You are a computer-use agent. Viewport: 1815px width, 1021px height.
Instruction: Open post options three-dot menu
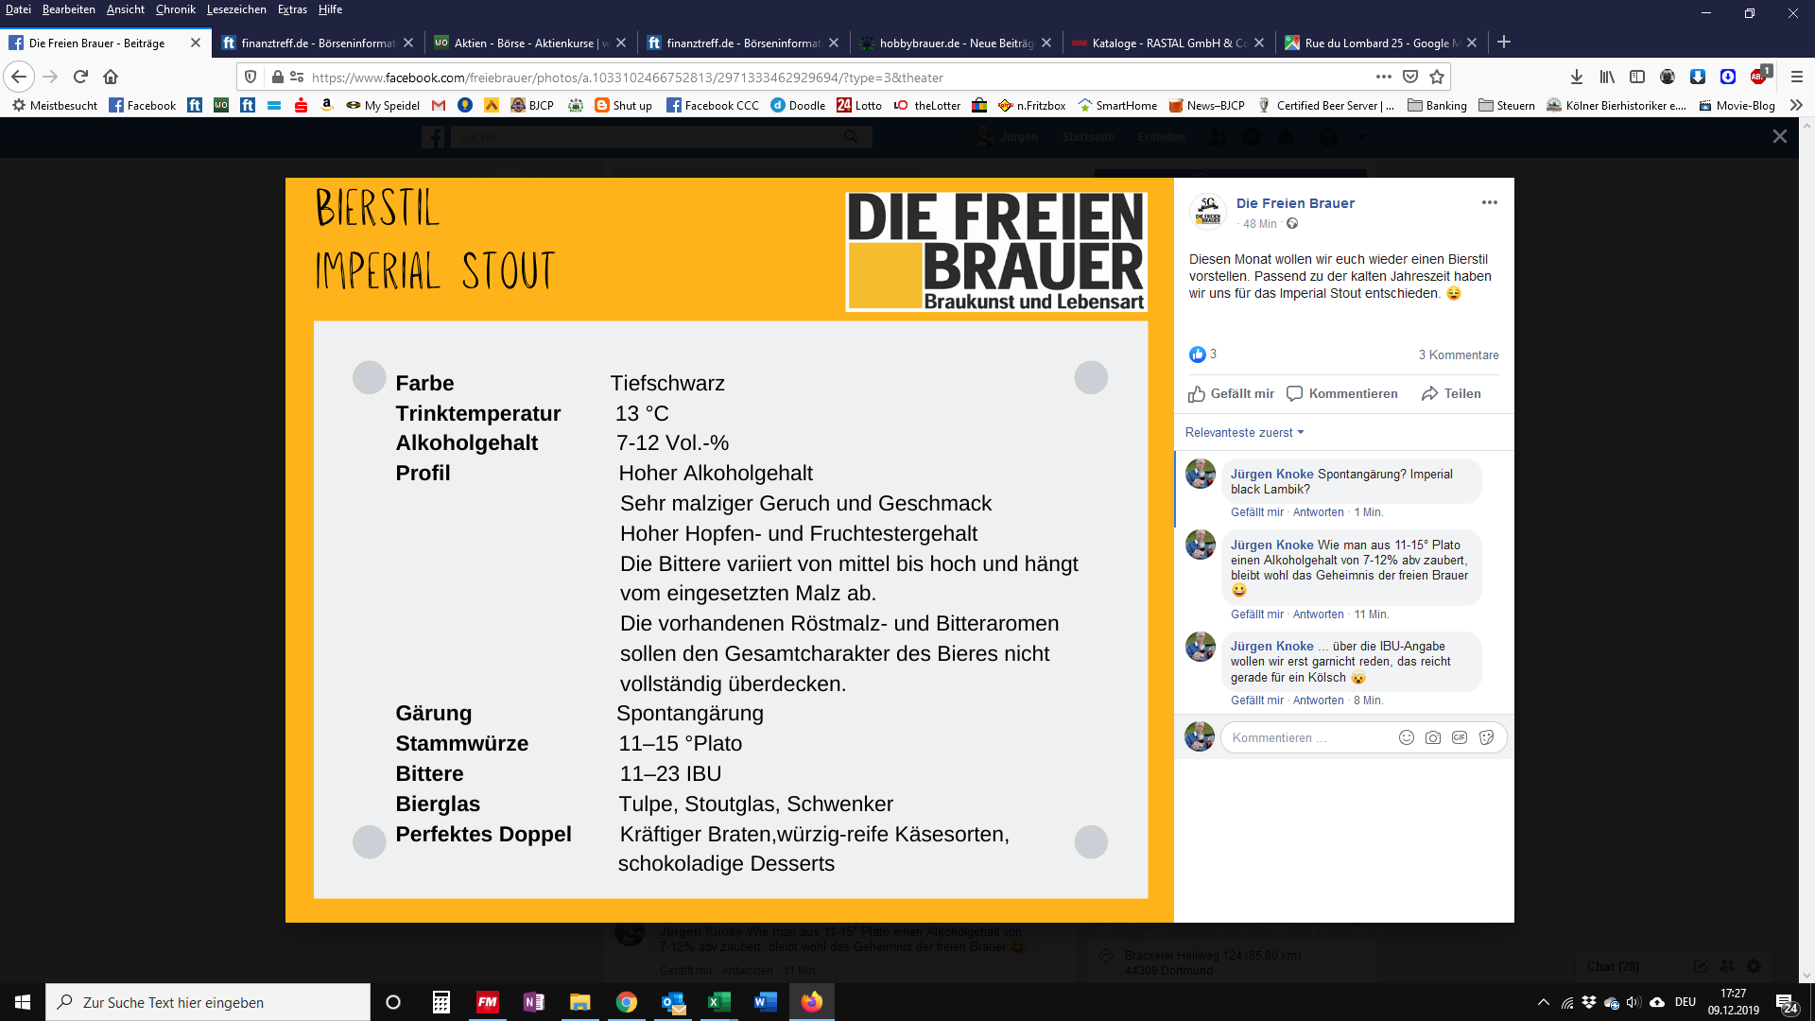coord(1490,202)
